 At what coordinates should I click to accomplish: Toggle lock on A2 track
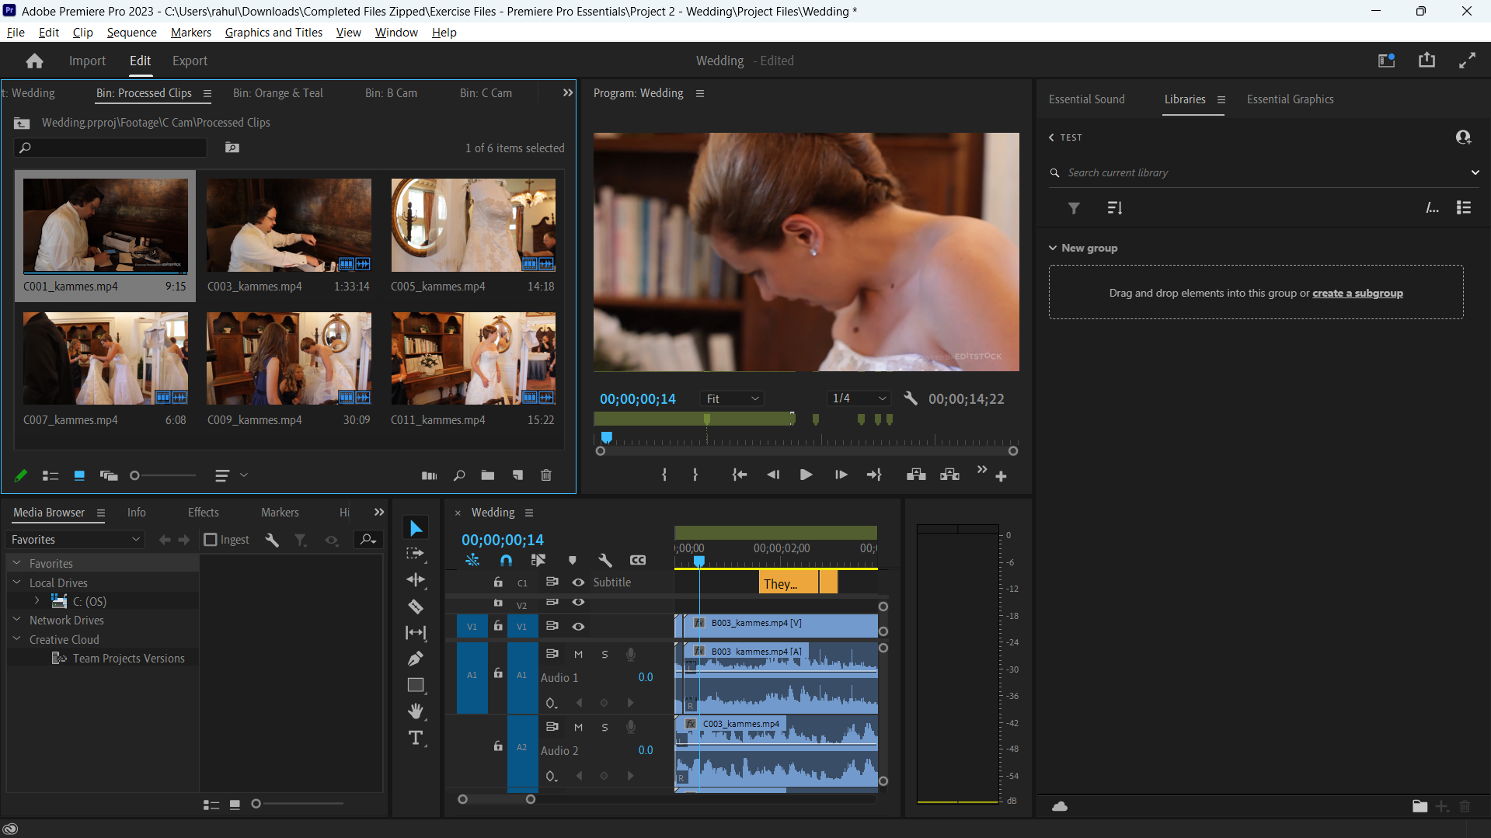pos(498,746)
